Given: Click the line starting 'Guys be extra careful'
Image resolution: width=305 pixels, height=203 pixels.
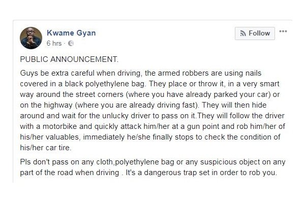Looking at the screenshot, I should tap(141, 73).
